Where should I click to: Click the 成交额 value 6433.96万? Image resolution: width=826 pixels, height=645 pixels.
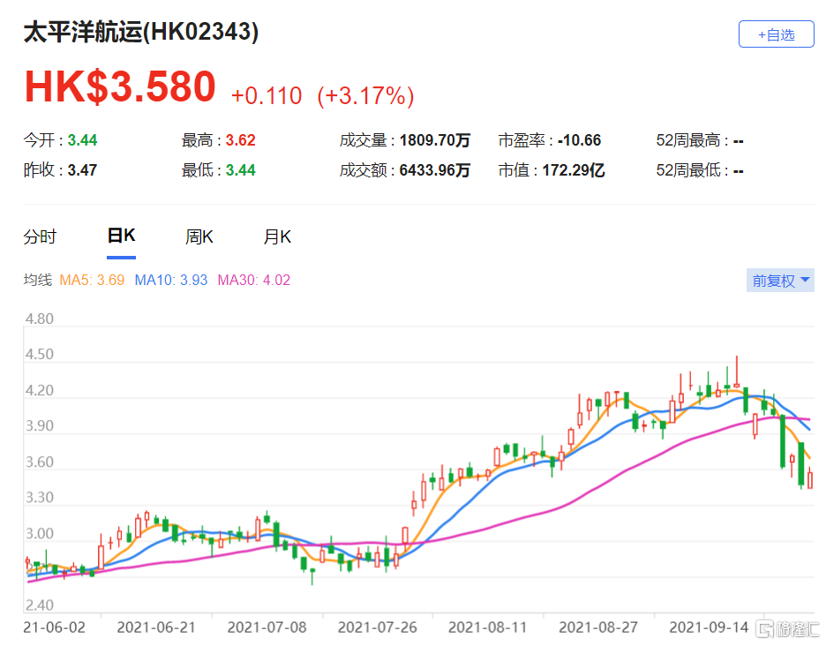point(434,170)
